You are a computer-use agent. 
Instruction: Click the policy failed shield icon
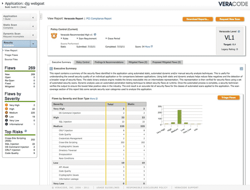[x=54, y=36]
